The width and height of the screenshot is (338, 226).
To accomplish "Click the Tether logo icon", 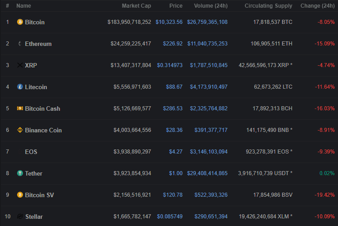I will [x=20, y=173].
